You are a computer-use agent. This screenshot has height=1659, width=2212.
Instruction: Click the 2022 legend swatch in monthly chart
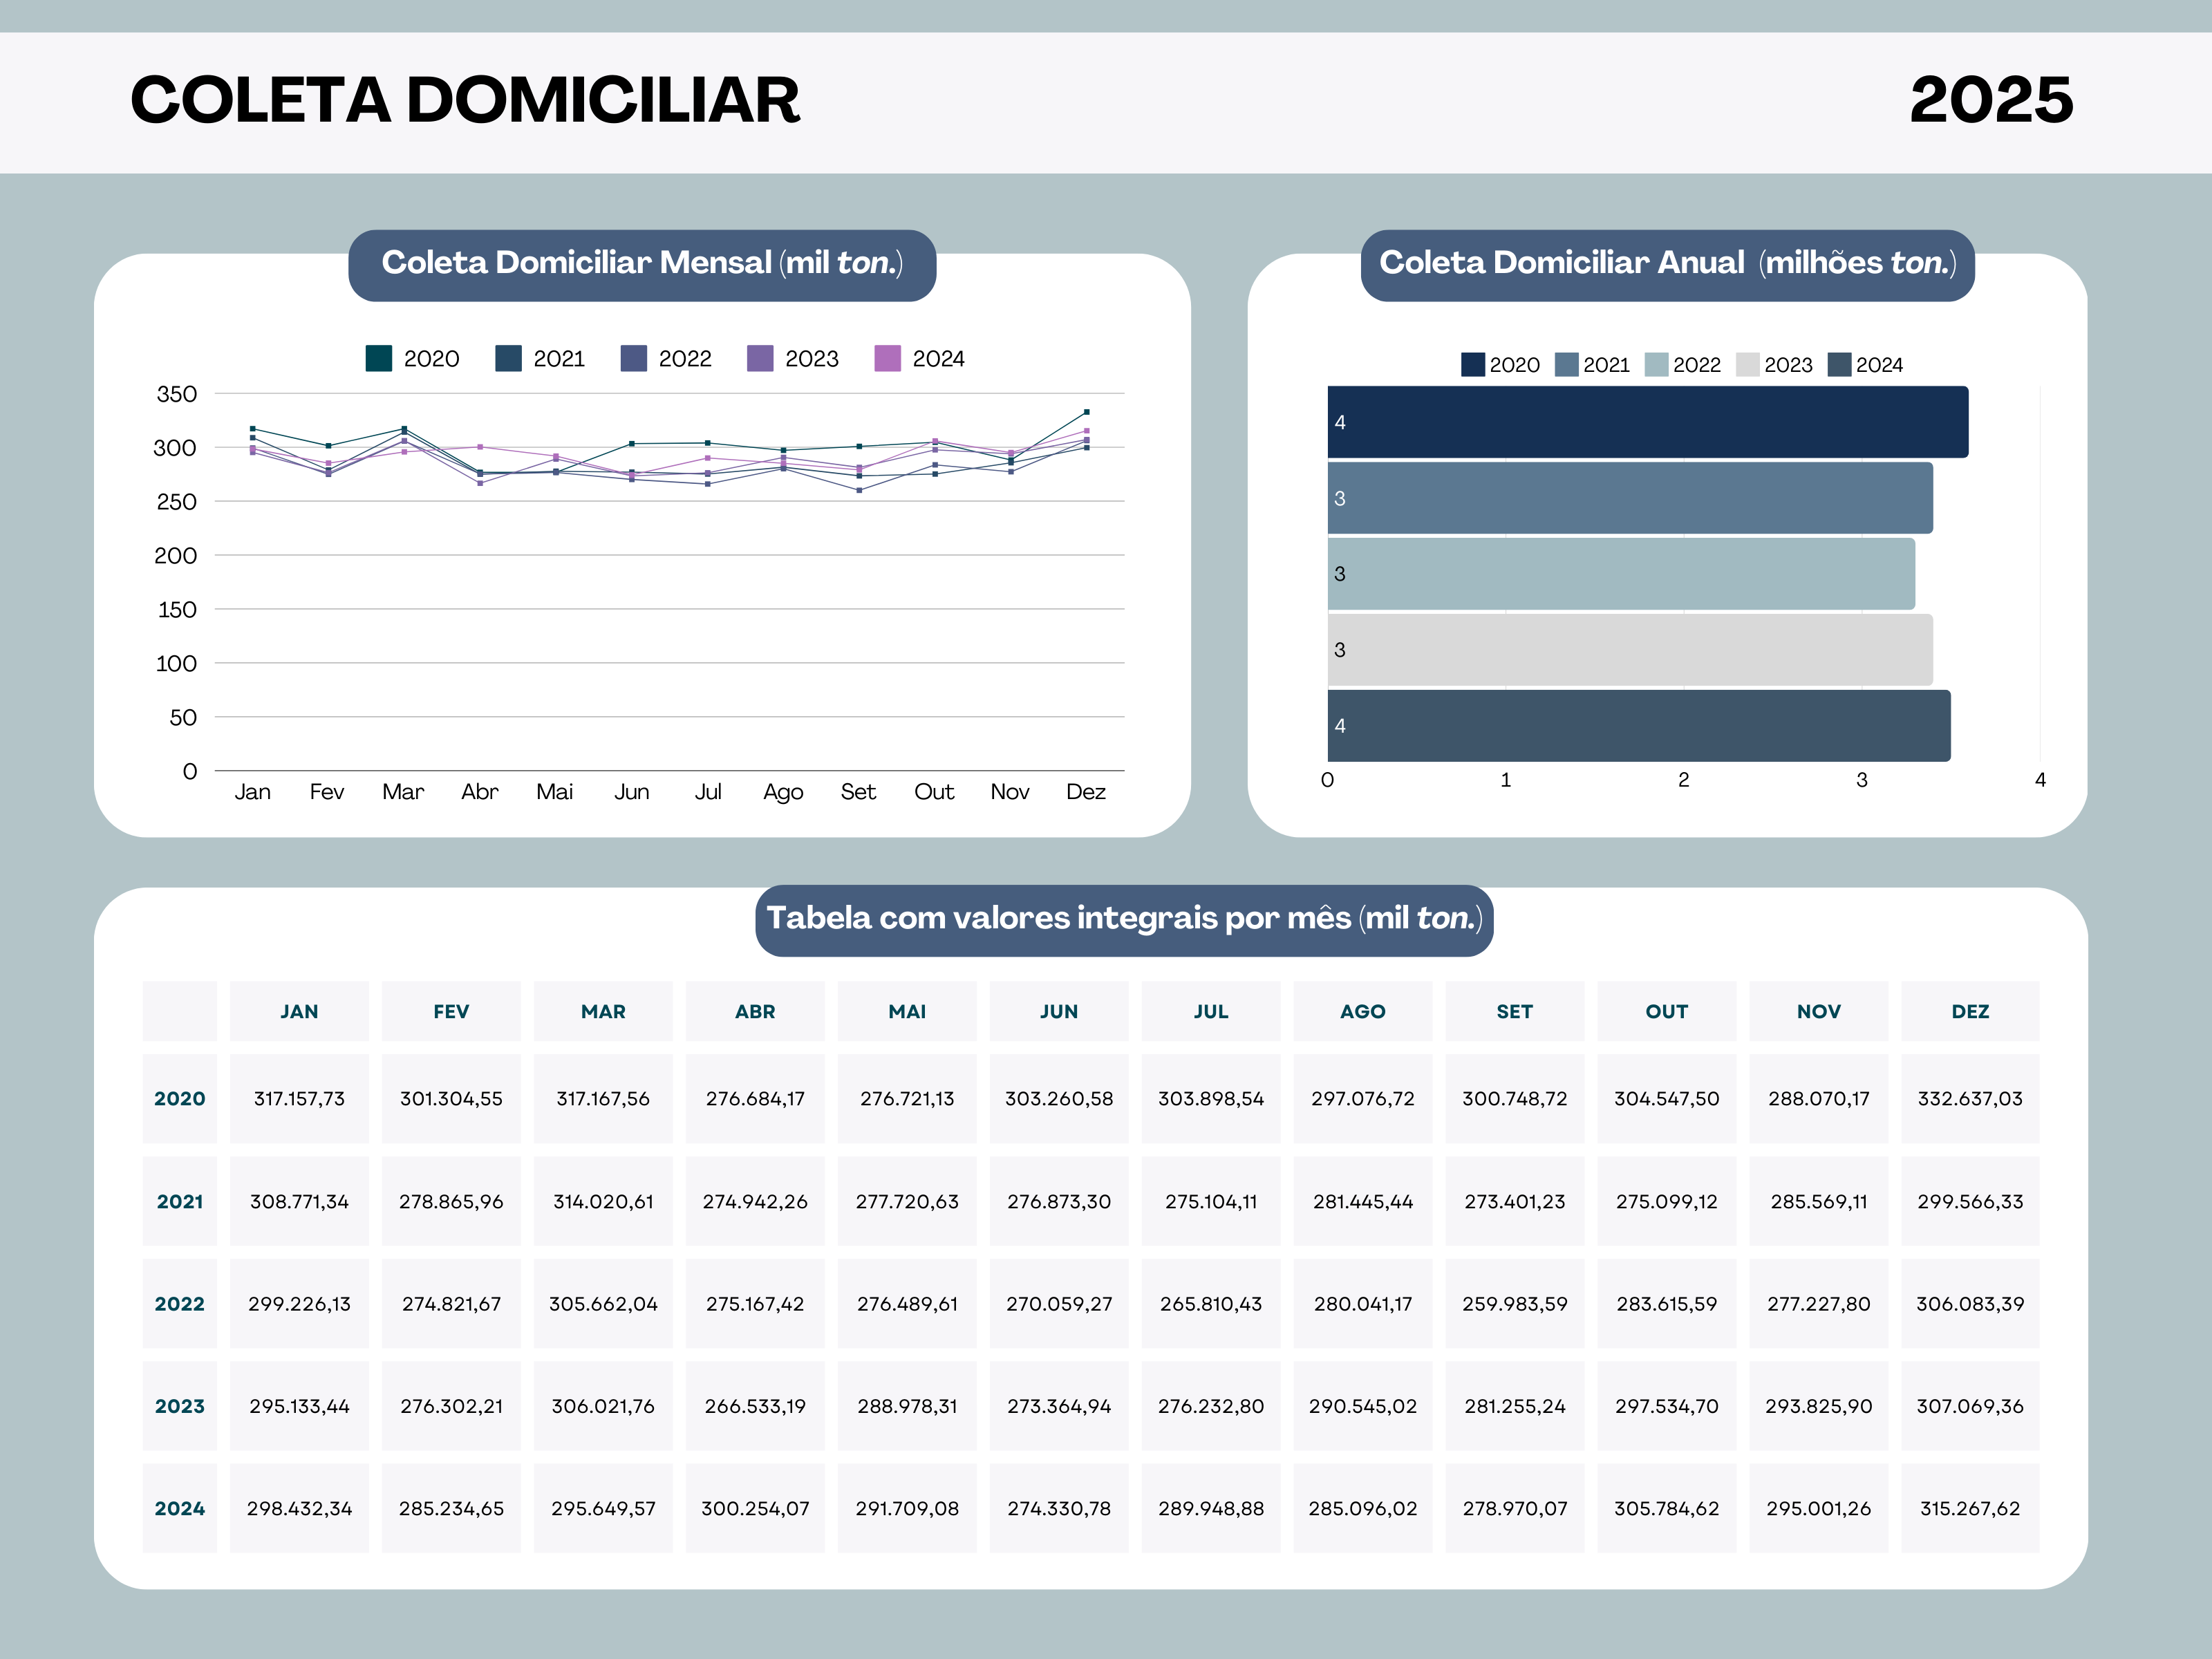pos(633,358)
